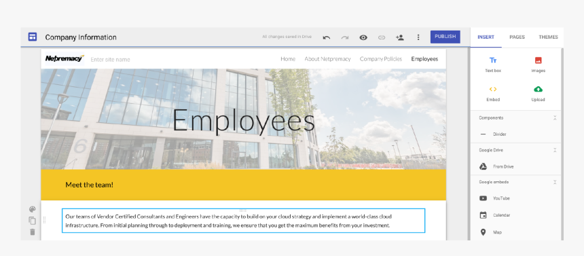Insert a Text box
Viewport: 584px width, 256px height.
point(493,65)
